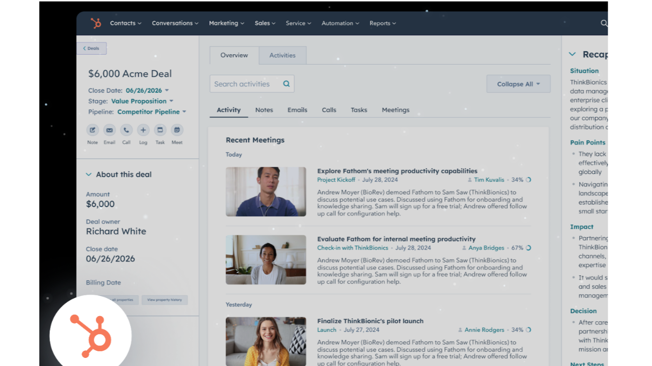Create a Note for the Acme Deal
This screenshot has height=366, width=652.
point(92,130)
